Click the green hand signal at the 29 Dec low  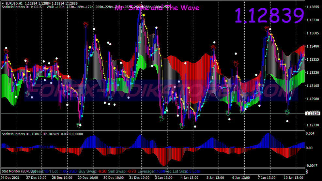pos(78,125)
